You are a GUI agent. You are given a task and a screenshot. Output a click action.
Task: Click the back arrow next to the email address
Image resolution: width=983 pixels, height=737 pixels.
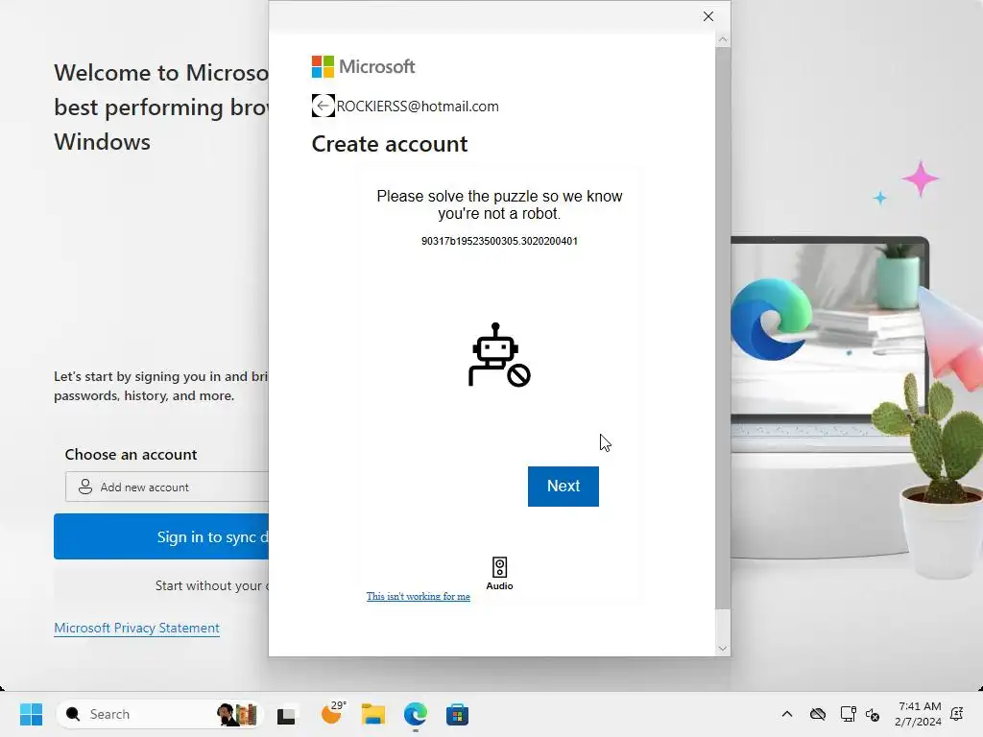323,106
